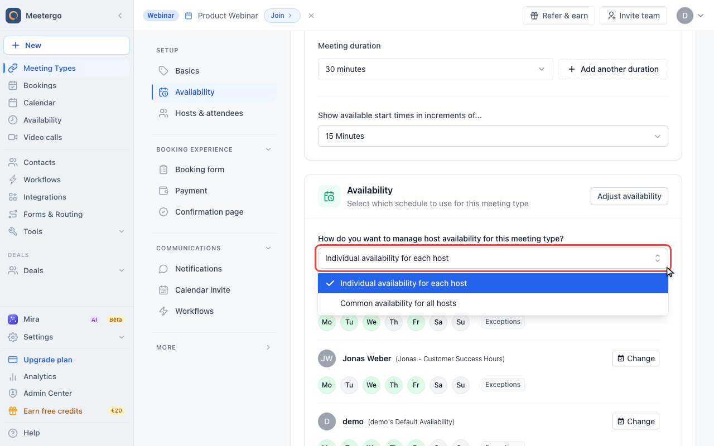Click Change for Jonas Weber

tap(636, 358)
